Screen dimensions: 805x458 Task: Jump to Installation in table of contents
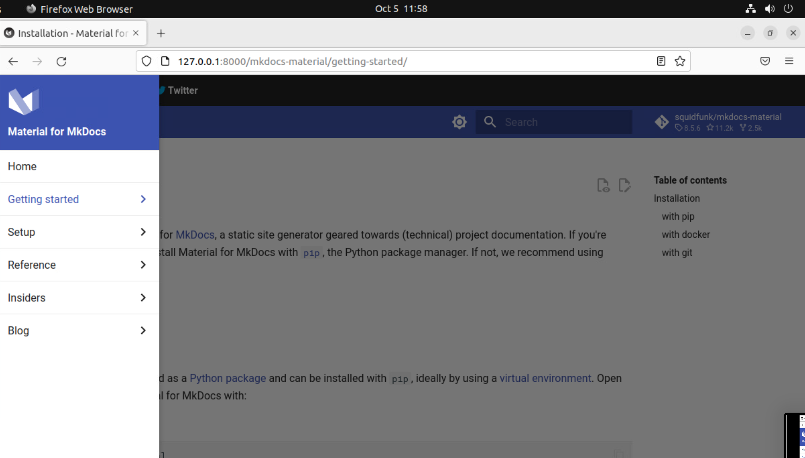coord(677,199)
